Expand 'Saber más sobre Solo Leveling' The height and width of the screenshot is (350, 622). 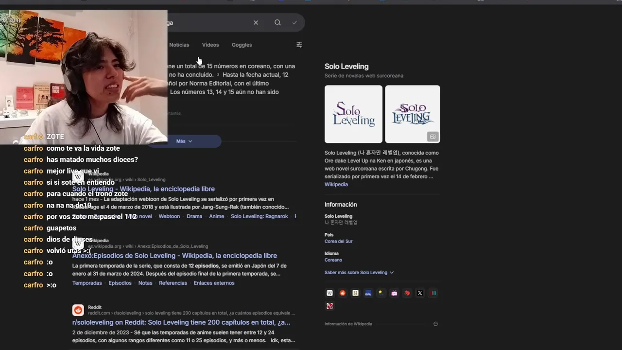(359, 272)
